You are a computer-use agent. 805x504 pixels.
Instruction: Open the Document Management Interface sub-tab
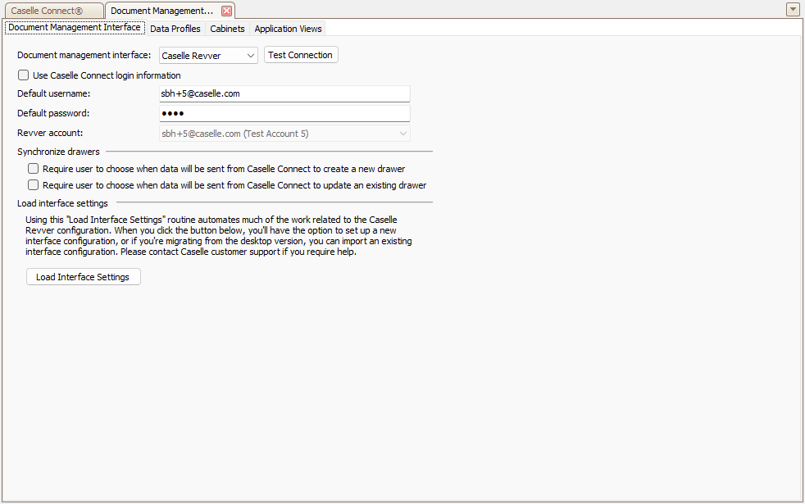coord(75,27)
